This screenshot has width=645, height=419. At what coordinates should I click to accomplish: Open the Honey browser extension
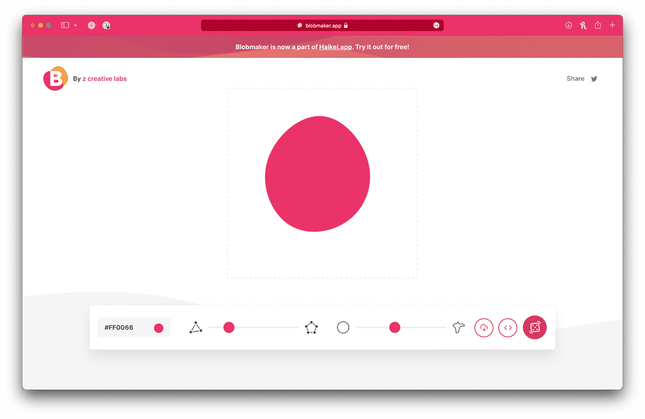(x=583, y=25)
